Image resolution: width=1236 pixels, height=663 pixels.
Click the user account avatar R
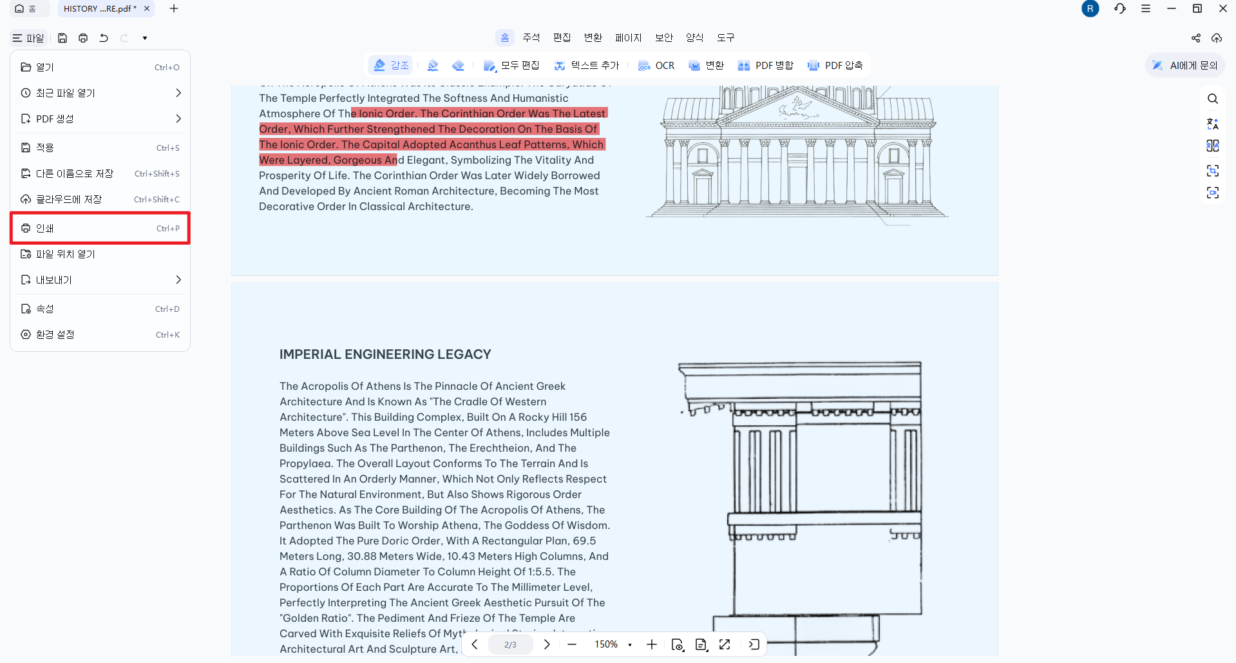(x=1090, y=9)
